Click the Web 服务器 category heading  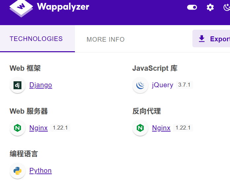click(x=29, y=111)
